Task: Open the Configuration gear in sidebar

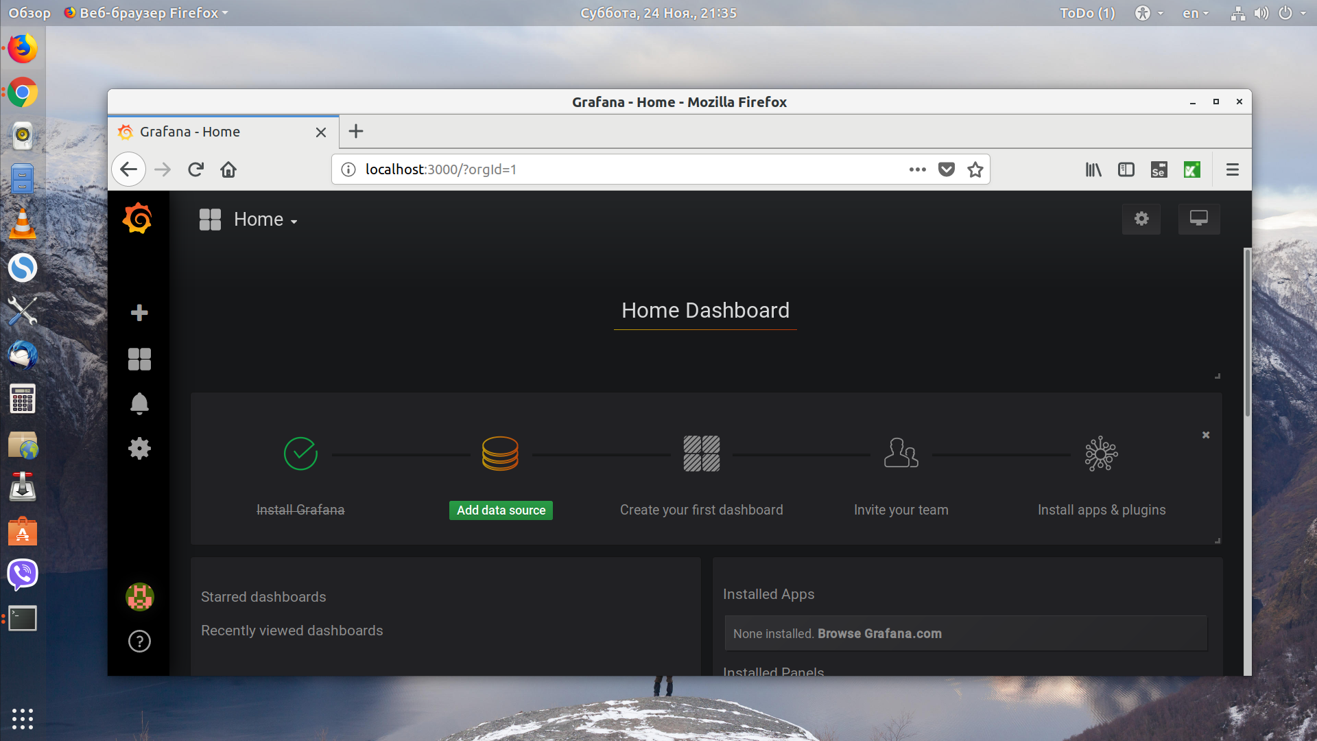Action: coord(139,449)
